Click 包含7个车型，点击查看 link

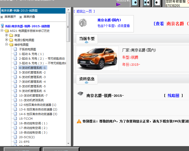pyautogui.click(x=114, y=26)
